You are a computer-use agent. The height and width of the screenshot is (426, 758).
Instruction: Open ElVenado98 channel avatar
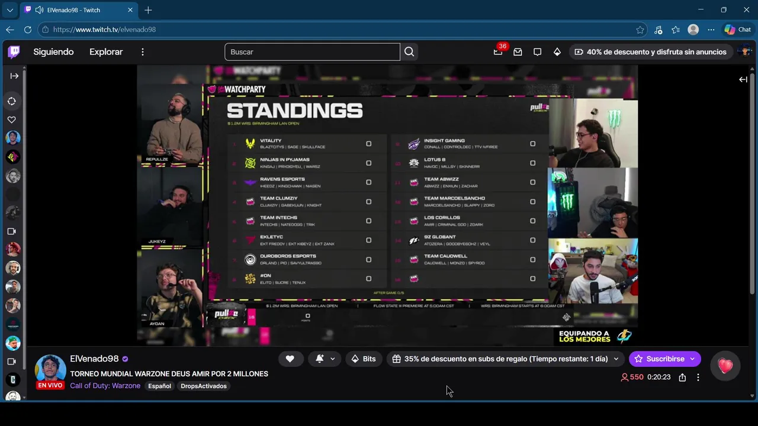[50, 368]
